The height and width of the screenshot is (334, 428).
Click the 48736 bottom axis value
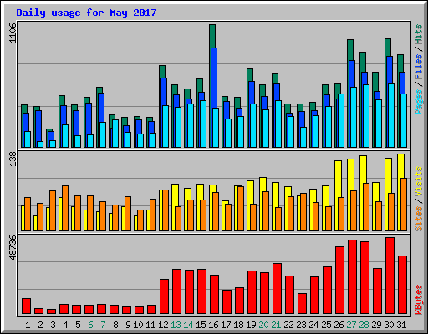(x=13, y=247)
